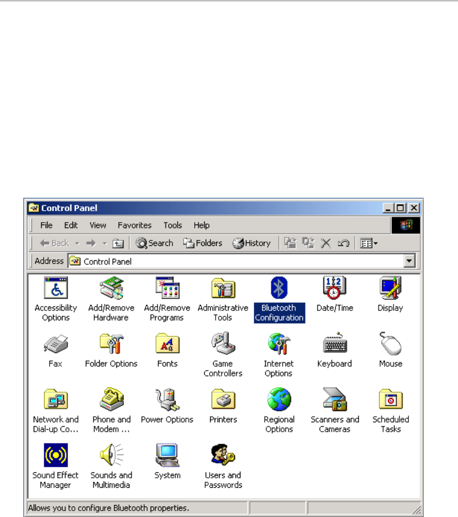Toggle the Folders pane button

[202, 243]
